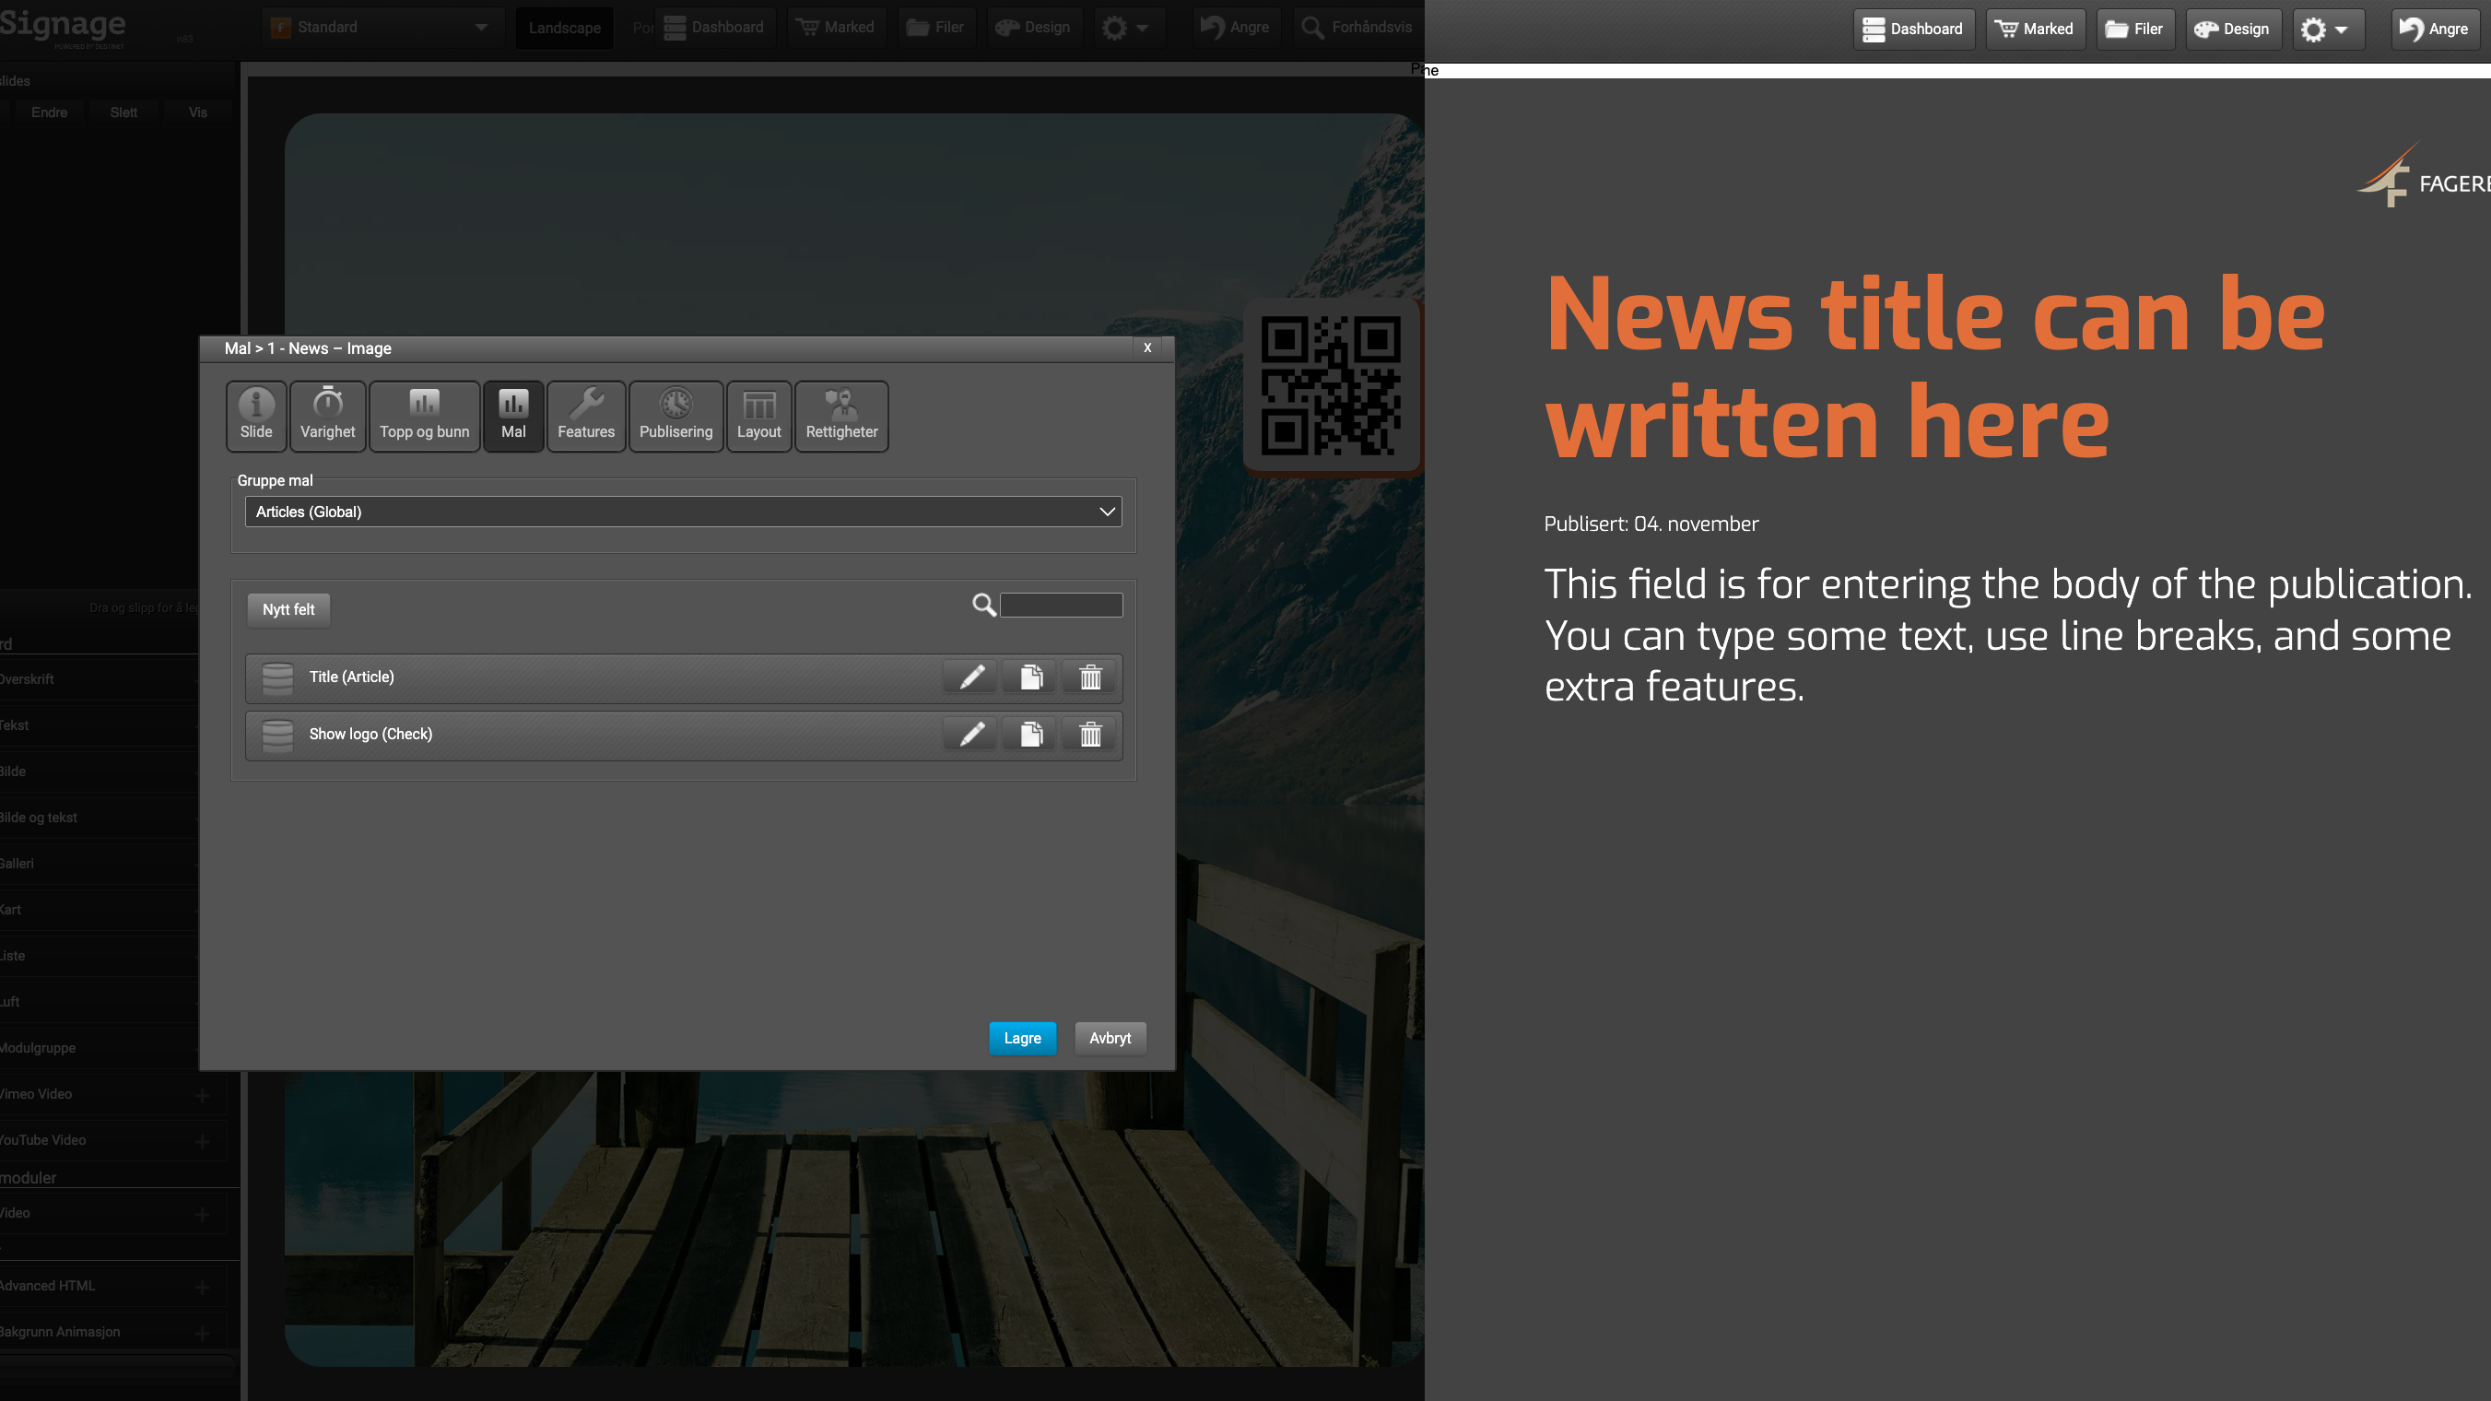Click the magnifier search icon in dialog

[x=983, y=606]
